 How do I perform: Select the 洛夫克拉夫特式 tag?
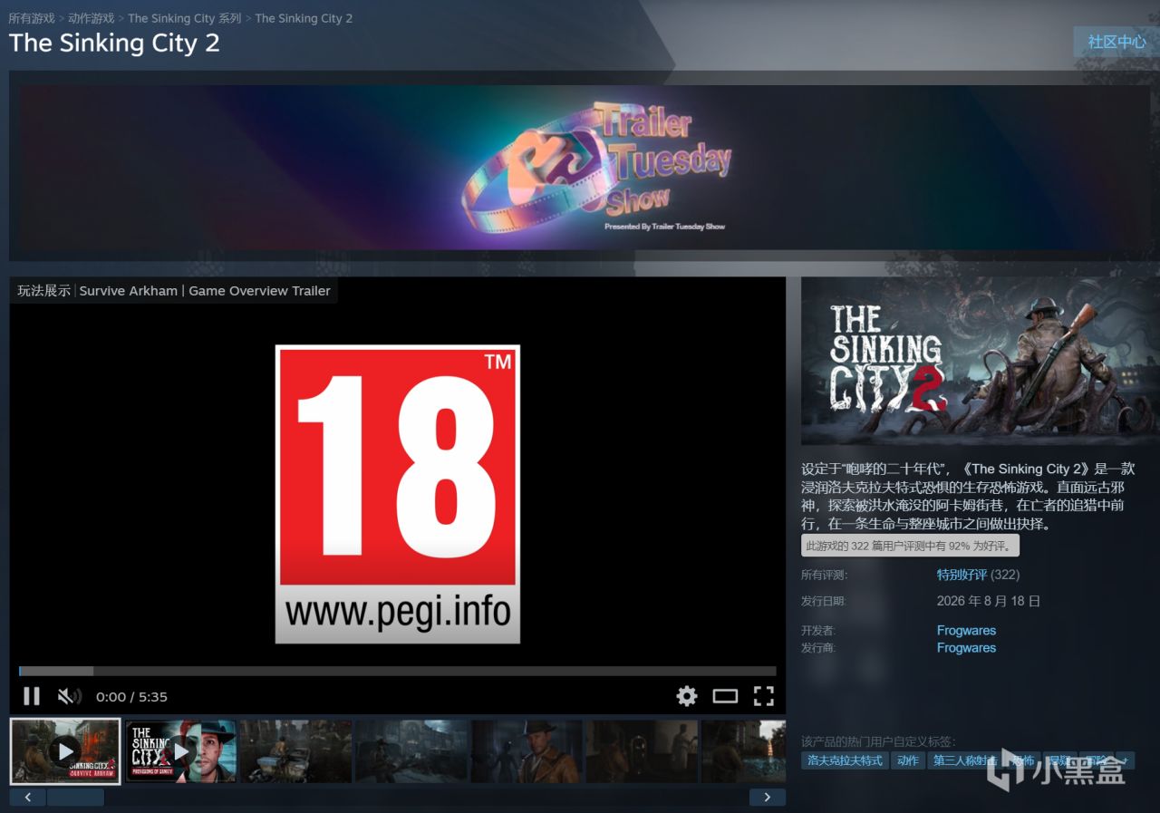click(x=845, y=760)
